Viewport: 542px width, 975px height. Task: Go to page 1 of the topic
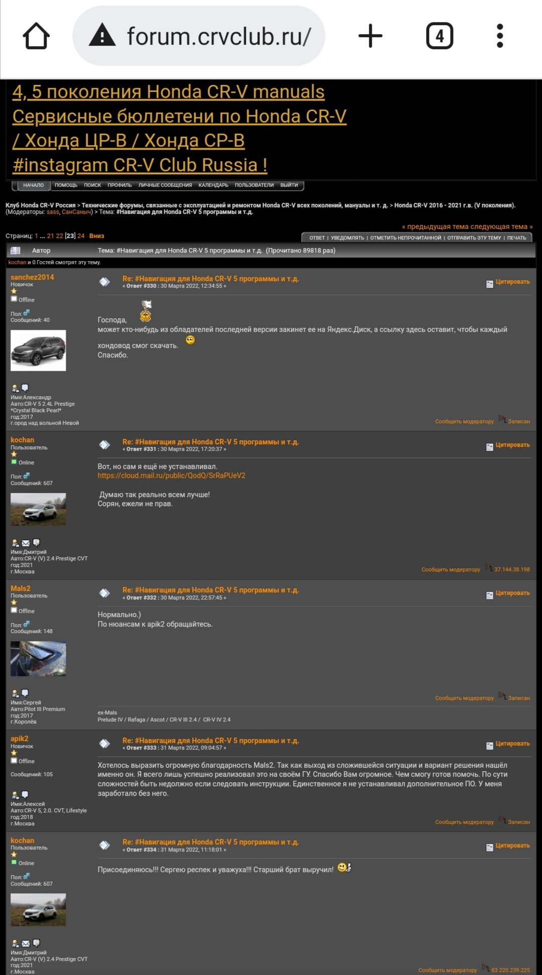(x=36, y=236)
